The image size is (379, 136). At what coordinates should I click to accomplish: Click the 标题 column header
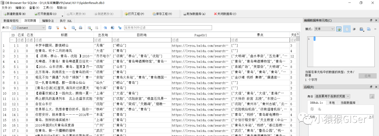[64, 35]
